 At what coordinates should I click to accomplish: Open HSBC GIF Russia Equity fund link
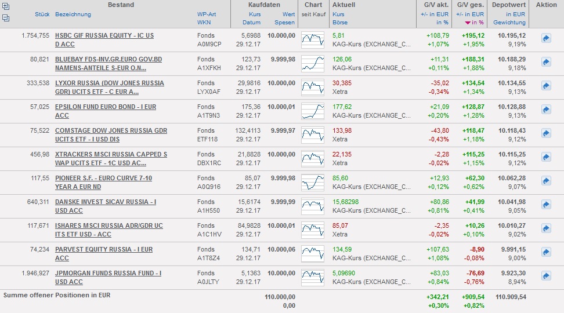(x=104, y=40)
